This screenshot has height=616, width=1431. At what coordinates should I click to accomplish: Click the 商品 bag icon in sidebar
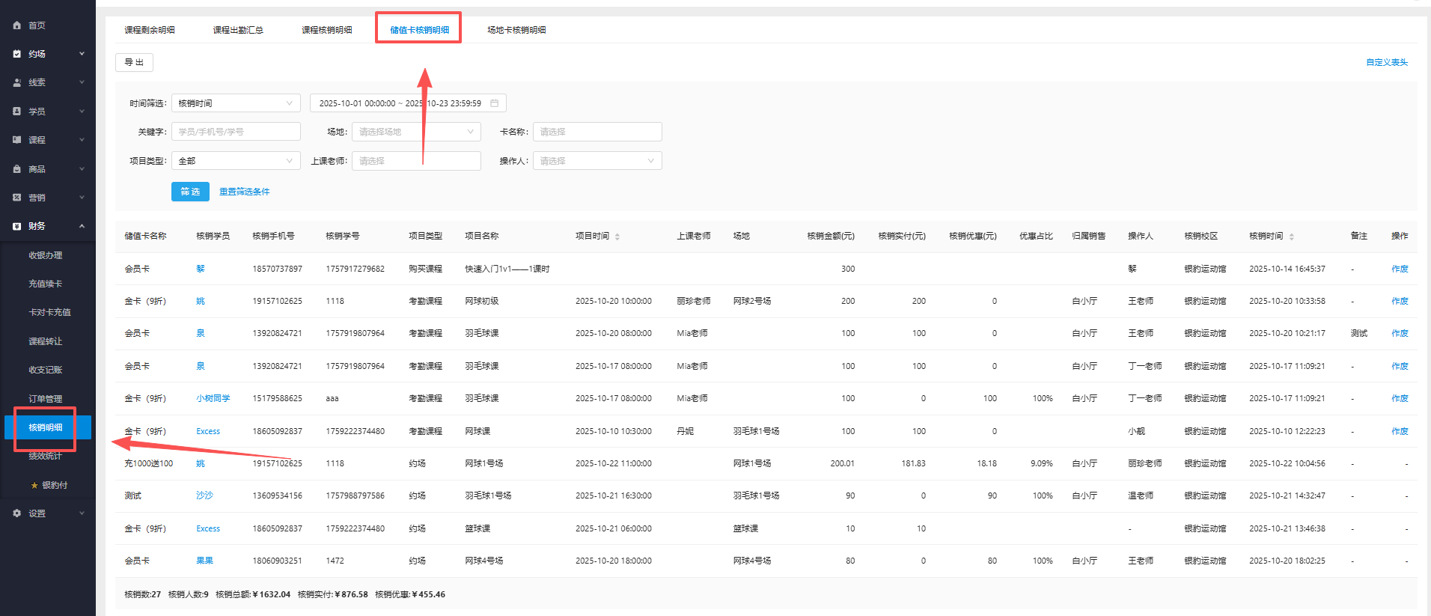17,169
